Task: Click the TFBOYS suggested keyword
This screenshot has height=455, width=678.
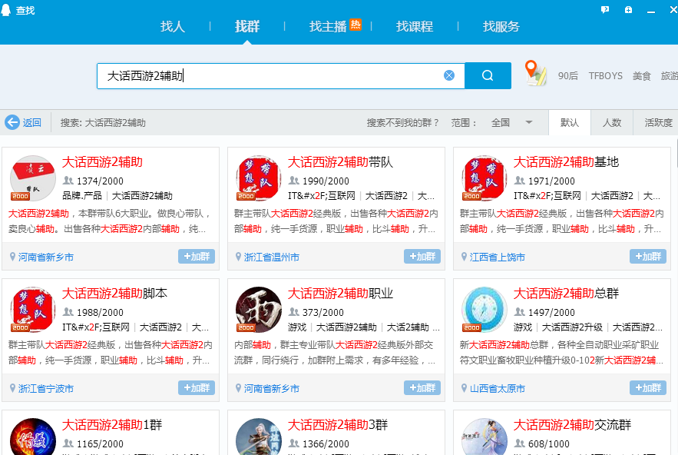Action: point(605,76)
